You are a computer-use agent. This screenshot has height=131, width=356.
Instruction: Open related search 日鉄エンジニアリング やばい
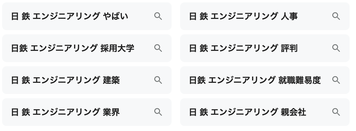70,17
